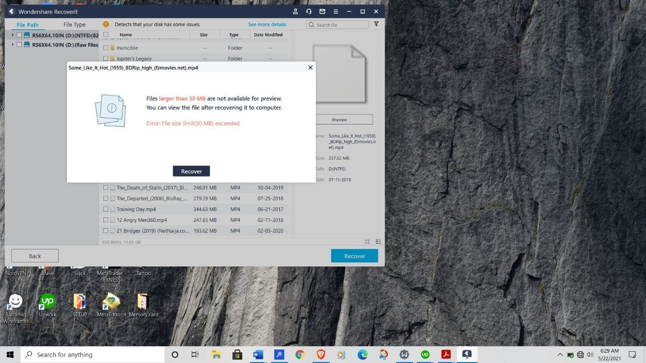This screenshot has height=363, width=646.
Task: Expand the RS6X64.10IN (D:)(NTFS) tree node
Action: coord(12,35)
